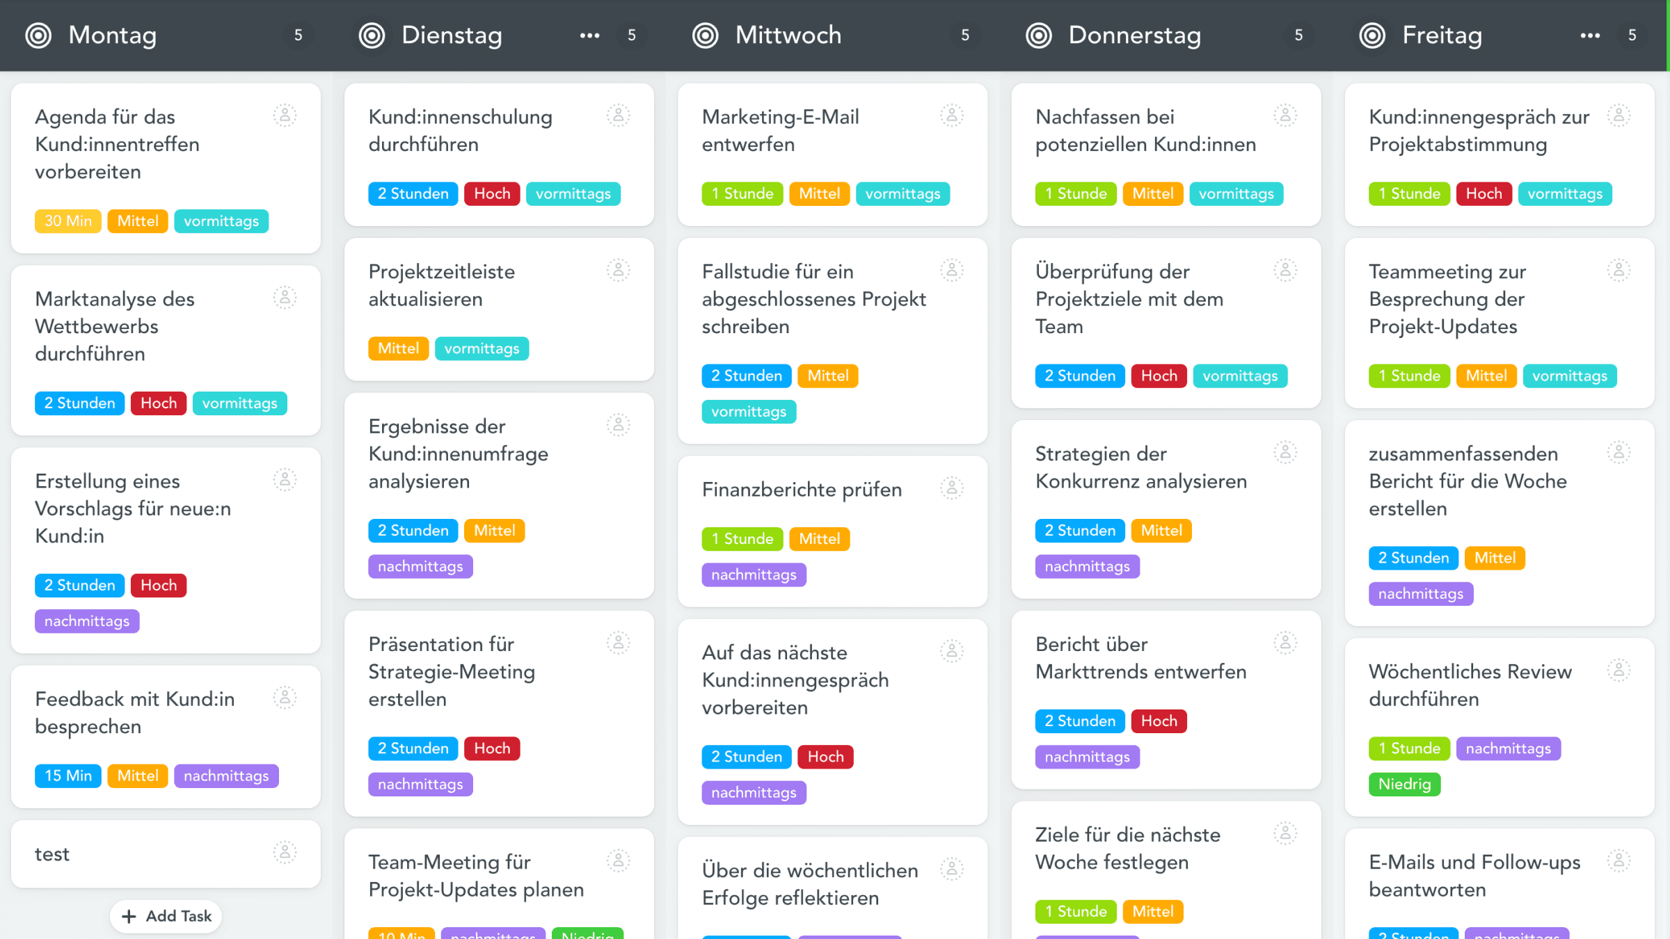Click the red Hoch tag on Präsentation card
The image size is (1670, 939).
tap(492, 748)
